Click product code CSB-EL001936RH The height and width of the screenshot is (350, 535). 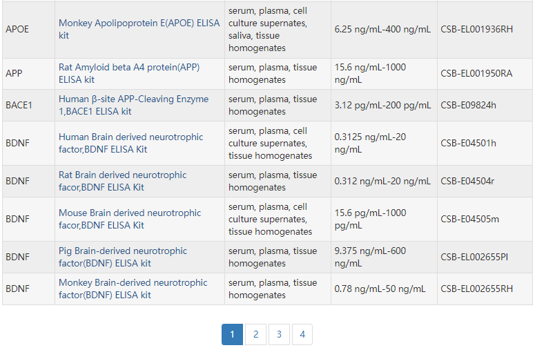[476, 29]
